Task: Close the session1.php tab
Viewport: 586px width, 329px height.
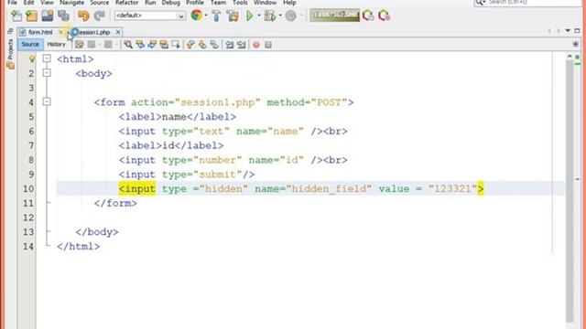Action: (118, 32)
